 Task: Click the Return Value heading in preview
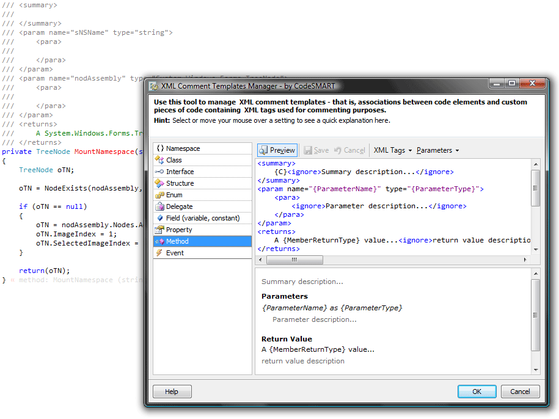pyautogui.click(x=287, y=339)
